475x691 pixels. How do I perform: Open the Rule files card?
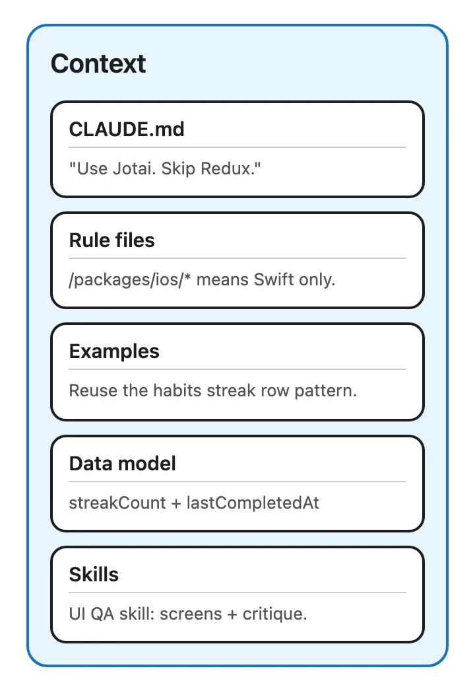pos(237,260)
